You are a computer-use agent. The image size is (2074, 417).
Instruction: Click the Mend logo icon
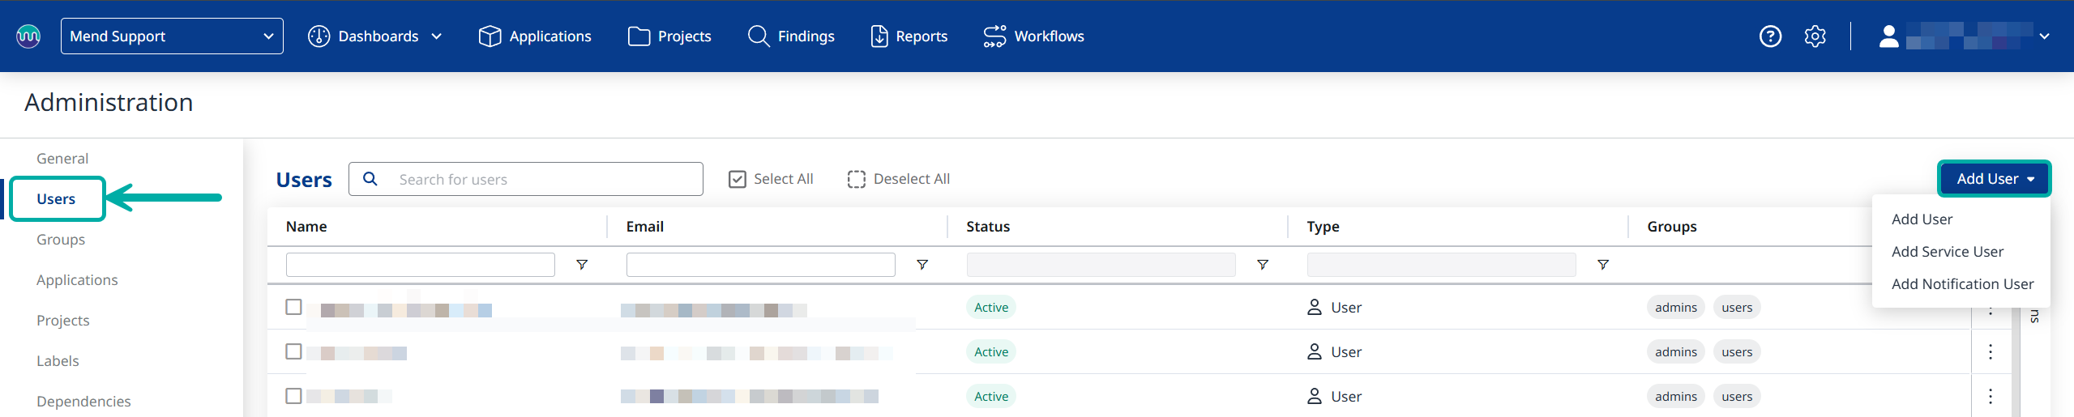tap(28, 36)
